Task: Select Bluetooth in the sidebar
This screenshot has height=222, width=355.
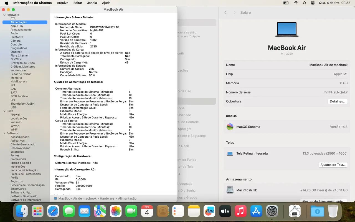Action: (x=17, y=37)
